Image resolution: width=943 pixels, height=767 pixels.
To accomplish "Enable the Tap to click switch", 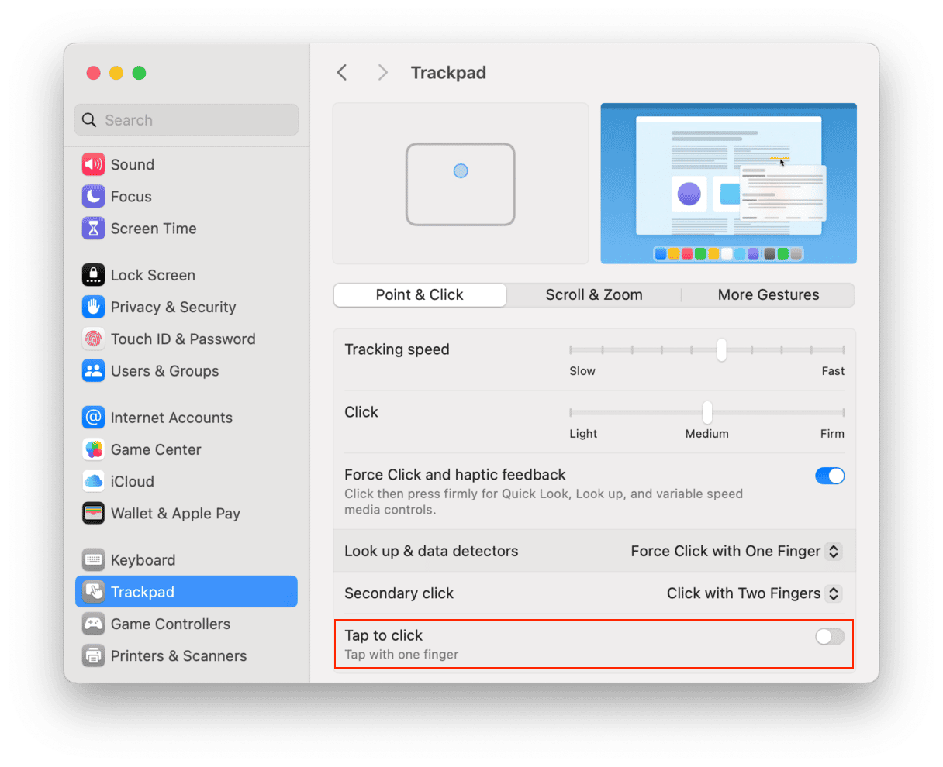I will tap(829, 637).
